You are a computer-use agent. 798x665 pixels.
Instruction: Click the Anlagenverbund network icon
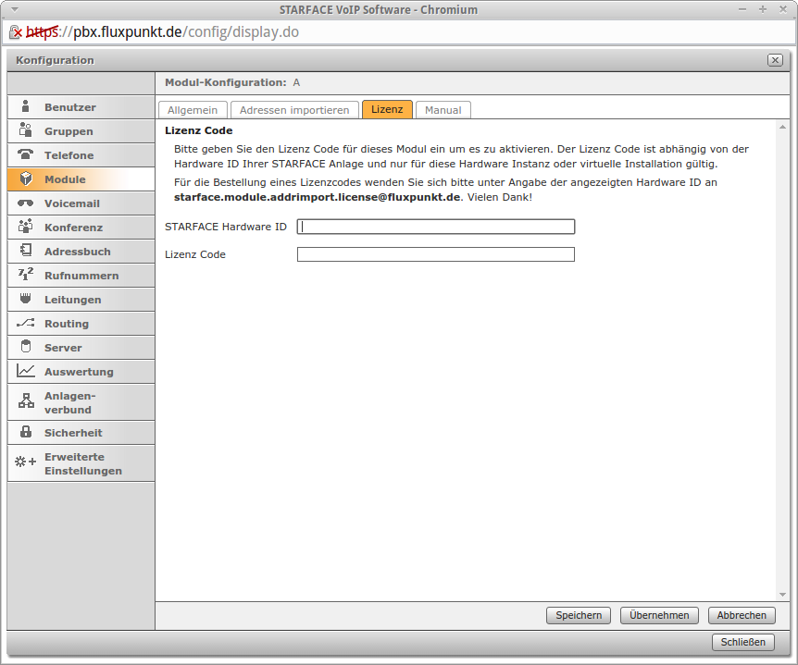tap(26, 400)
